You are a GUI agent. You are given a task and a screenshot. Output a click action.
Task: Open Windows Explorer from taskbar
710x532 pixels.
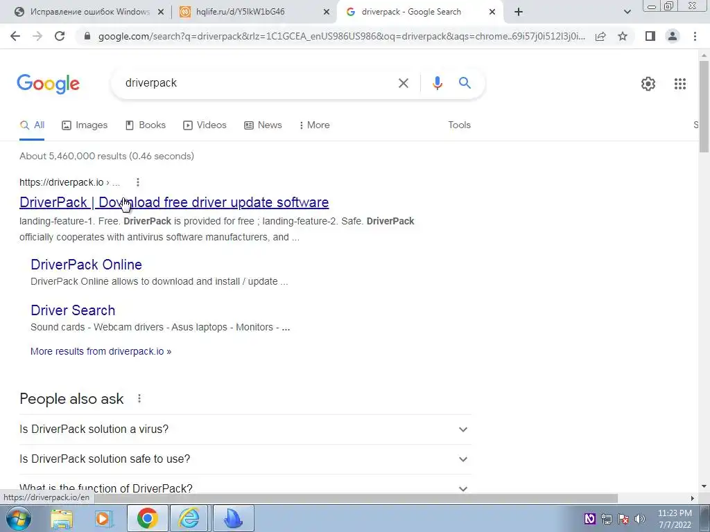pyautogui.click(x=62, y=518)
